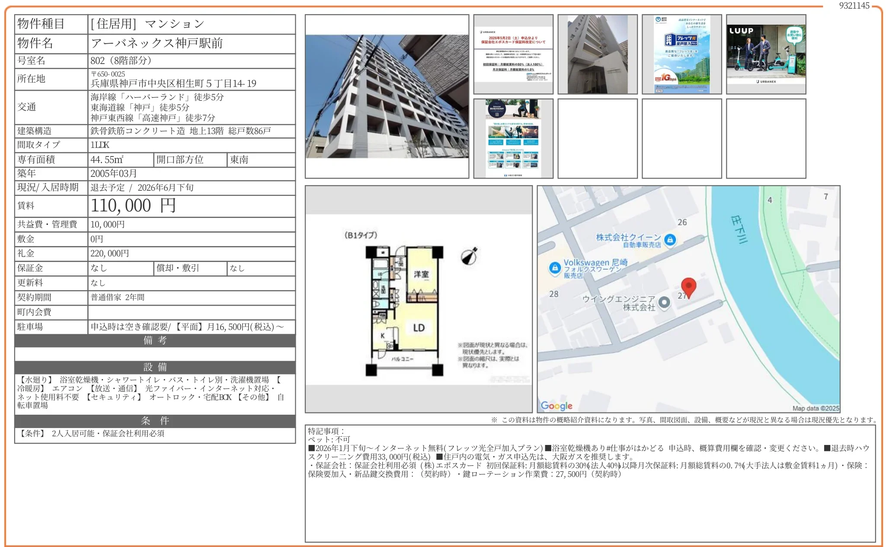
Task: Click the NTT フレッツ光 flyer icon
Action: 682,54
